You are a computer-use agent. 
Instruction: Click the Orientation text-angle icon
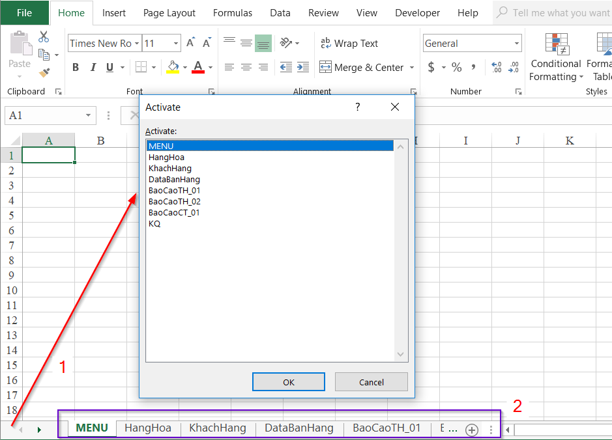286,42
